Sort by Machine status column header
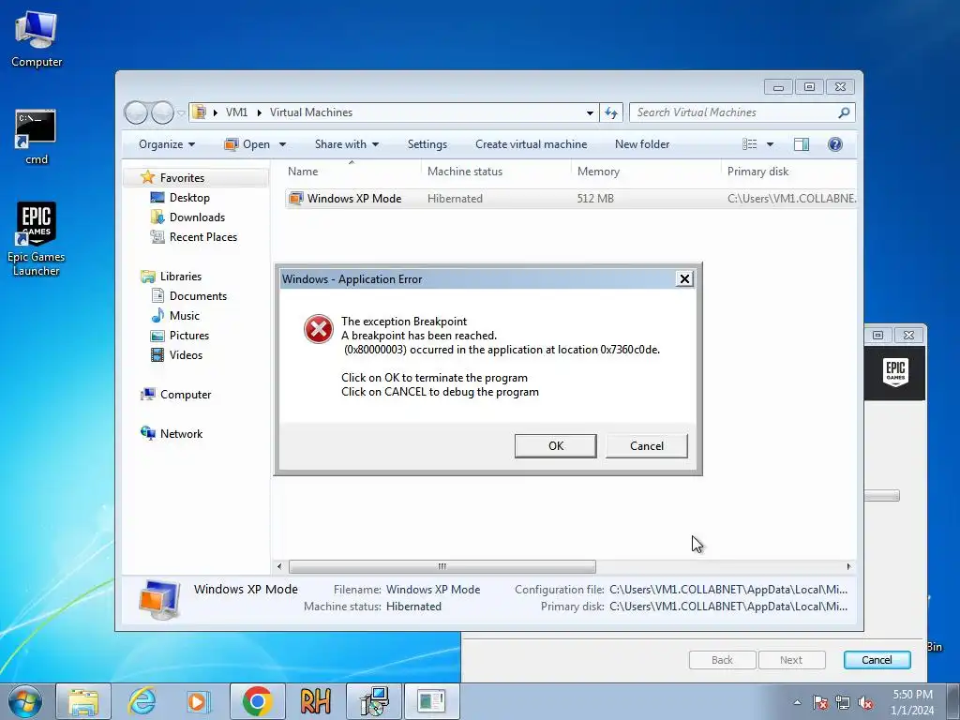Image resolution: width=960 pixels, height=720 pixels. [496, 172]
